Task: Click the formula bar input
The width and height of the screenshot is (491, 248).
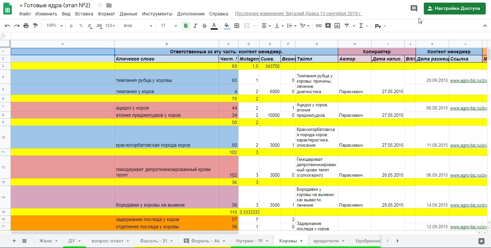Action: tap(250, 36)
